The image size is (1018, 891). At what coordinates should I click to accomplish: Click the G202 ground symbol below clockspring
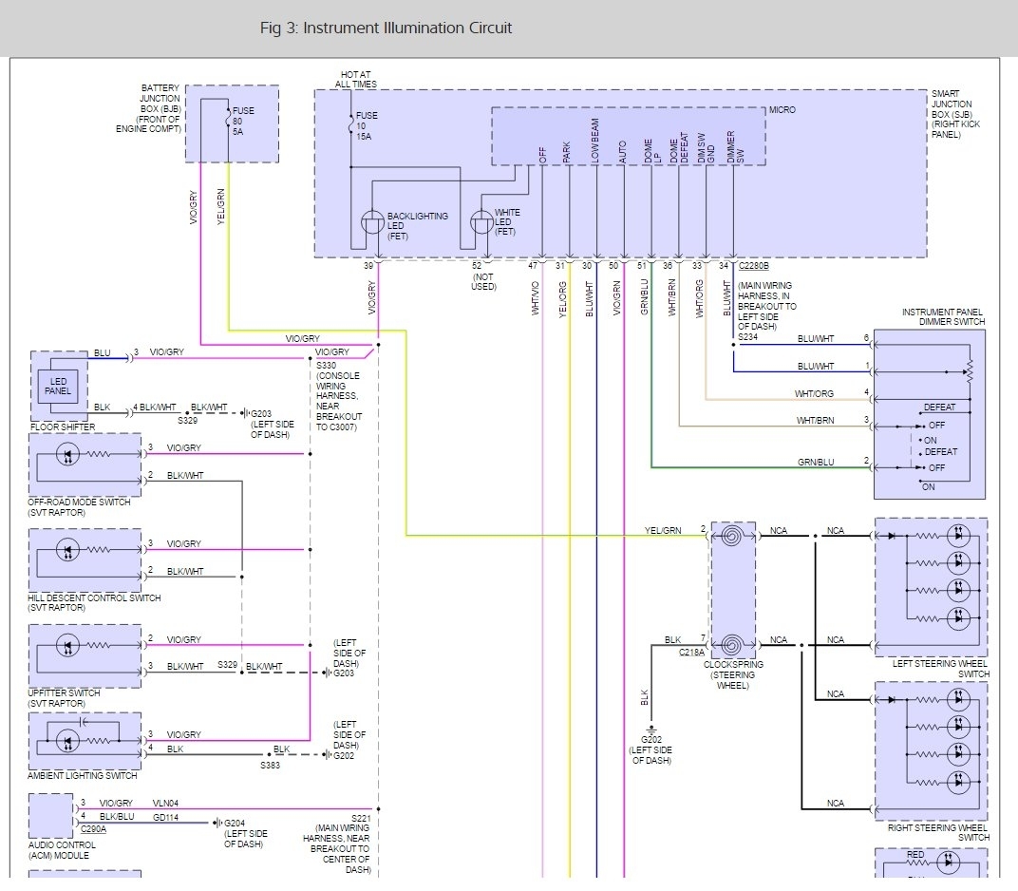tap(650, 731)
